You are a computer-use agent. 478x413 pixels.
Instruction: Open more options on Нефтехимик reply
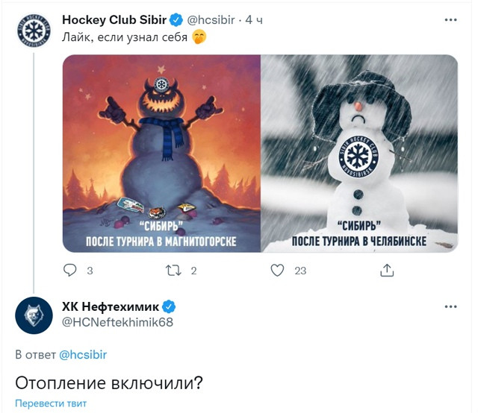(x=450, y=306)
